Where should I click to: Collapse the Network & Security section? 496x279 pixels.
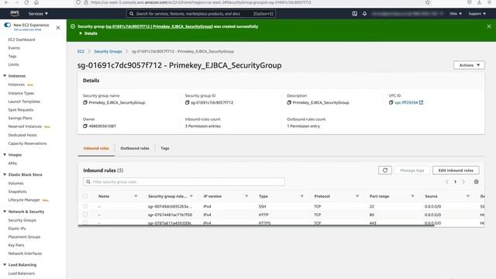coord(5,212)
